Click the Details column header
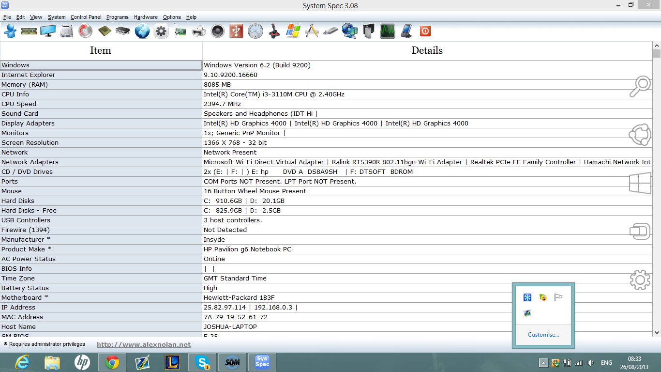661x372 pixels. 427,50
